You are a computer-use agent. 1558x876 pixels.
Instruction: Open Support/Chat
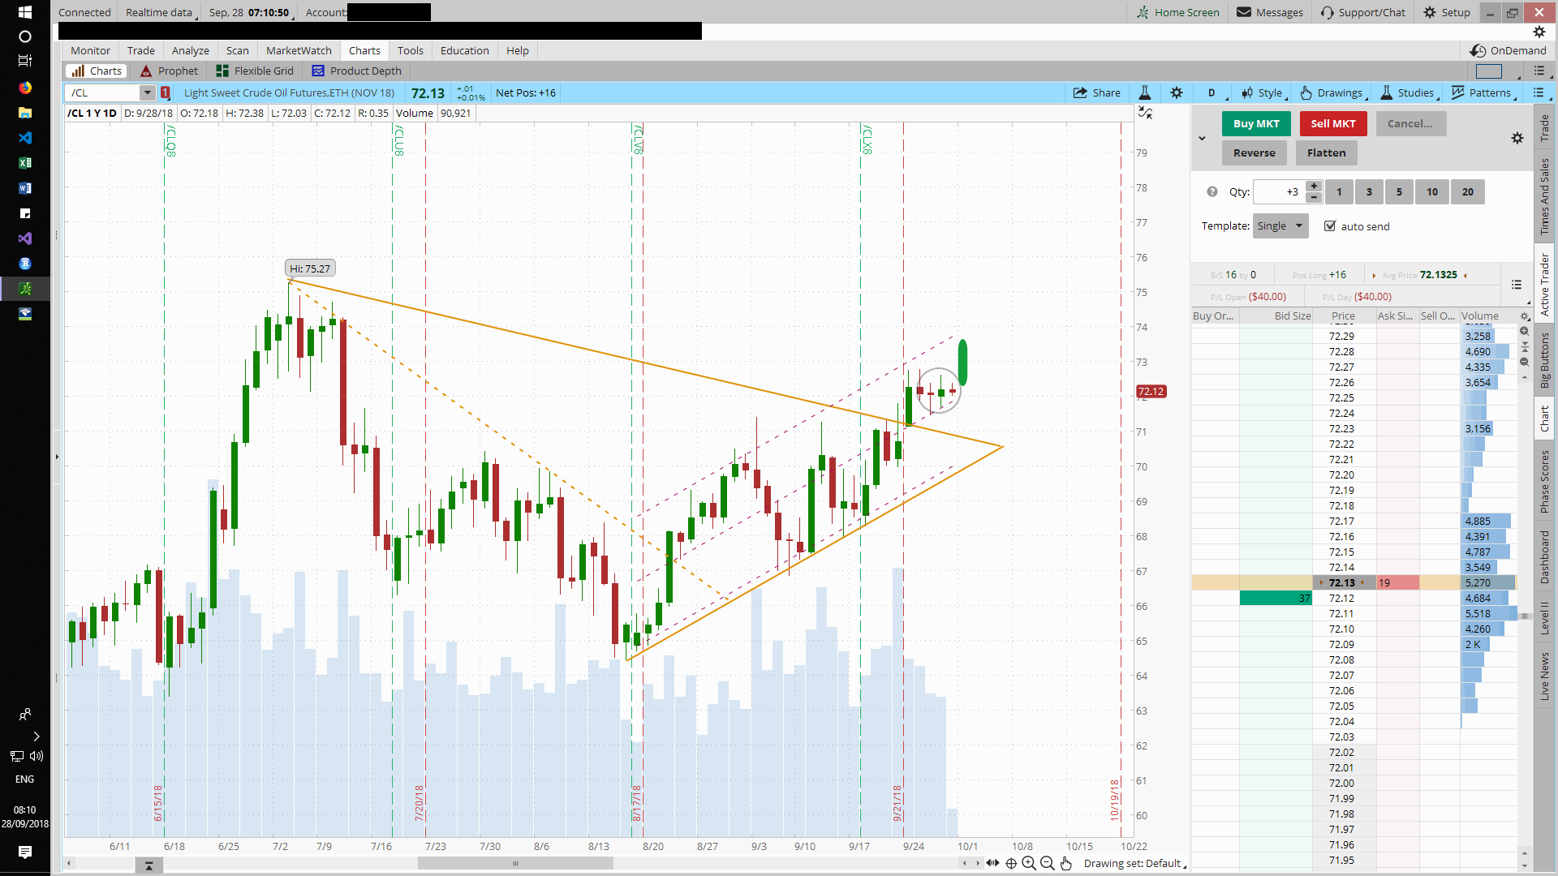click(x=1362, y=12)
